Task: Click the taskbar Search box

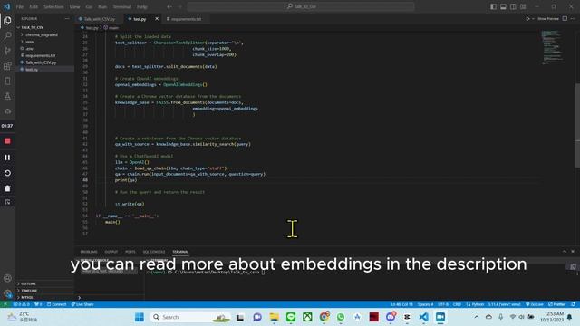Action: (190, 317)
